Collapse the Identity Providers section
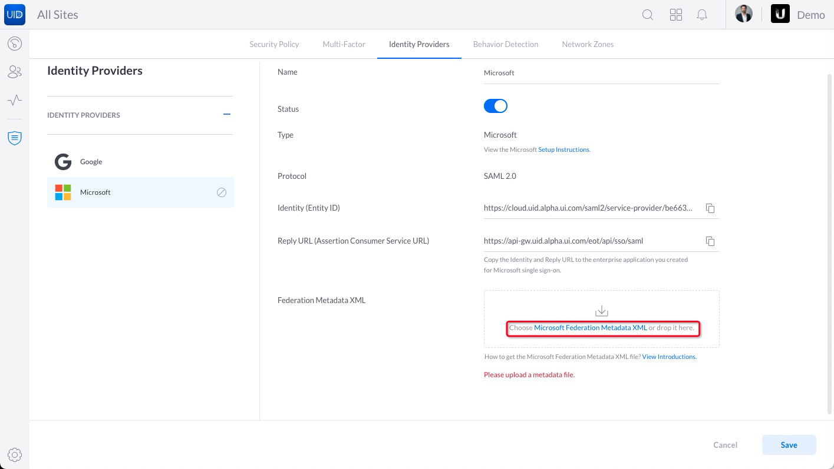The width and height of the screenshot is (834, 469). pos(227,115)
